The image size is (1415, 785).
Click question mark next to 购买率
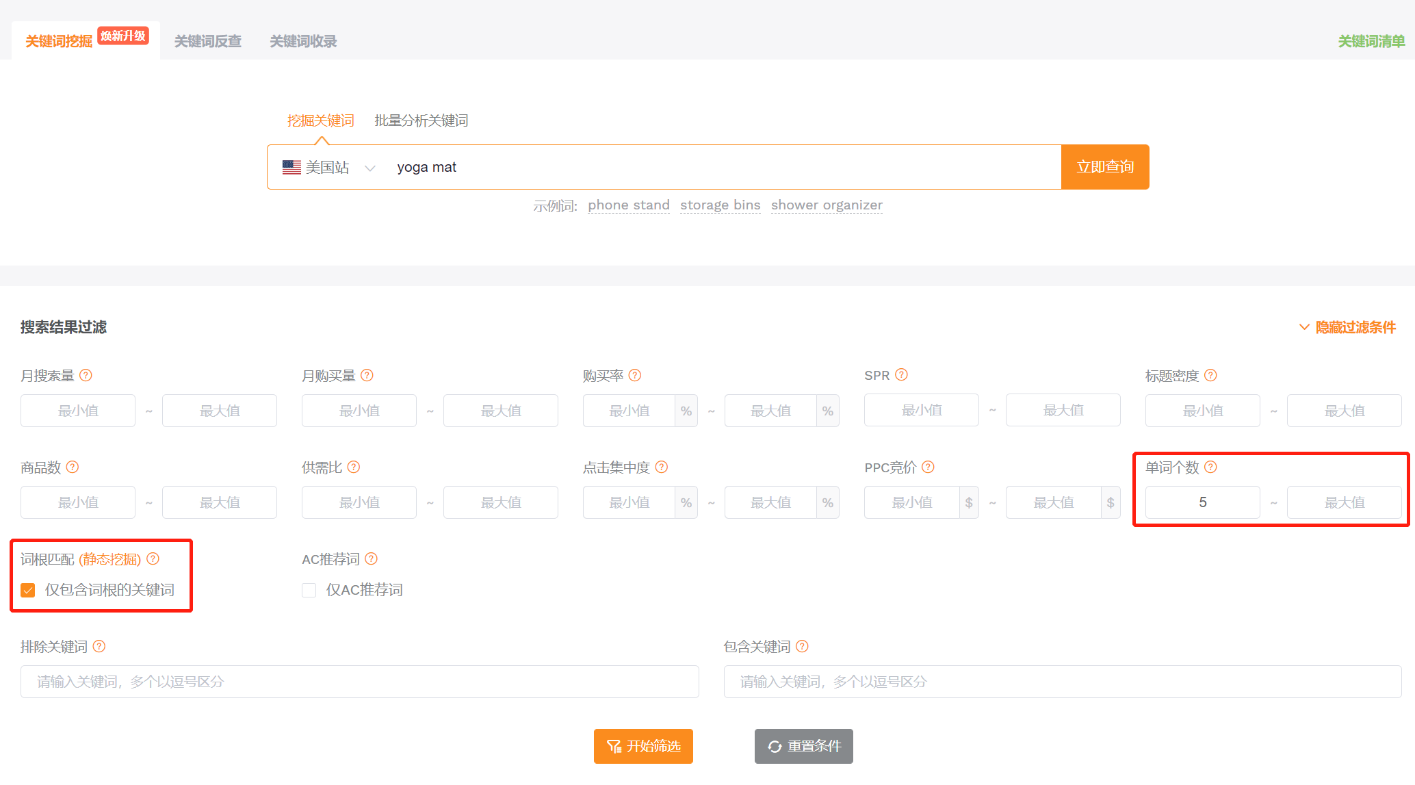635,375
